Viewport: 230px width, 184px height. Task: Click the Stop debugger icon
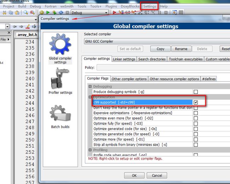(x=166, y=13)
